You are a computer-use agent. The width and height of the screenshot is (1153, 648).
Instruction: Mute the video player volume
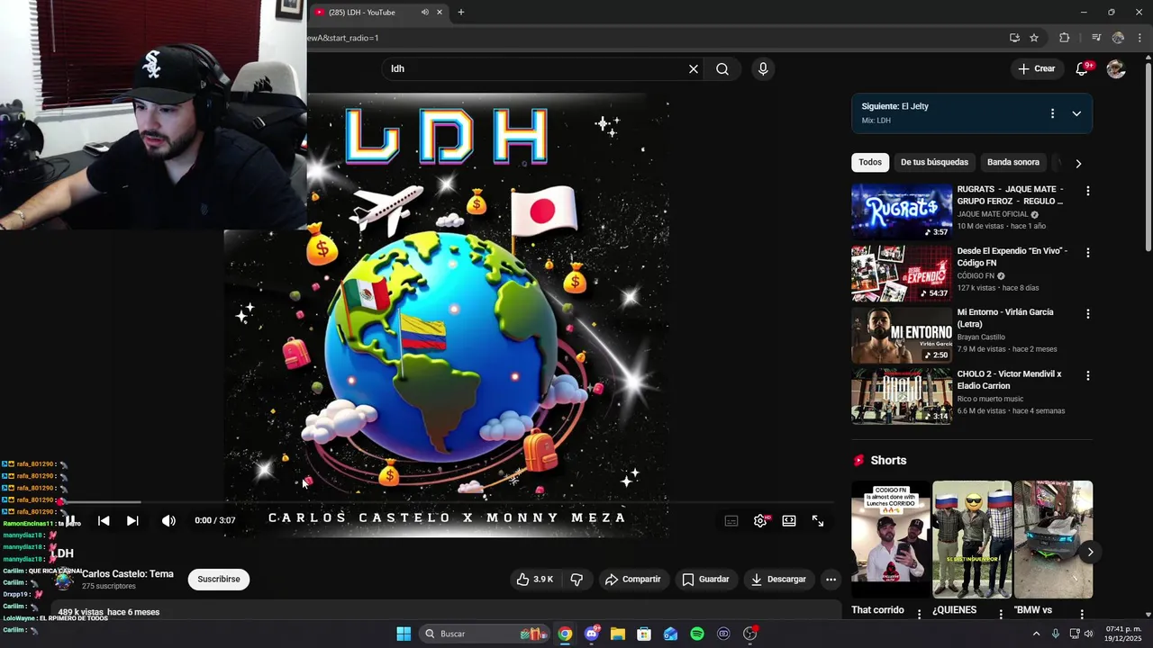168,520
